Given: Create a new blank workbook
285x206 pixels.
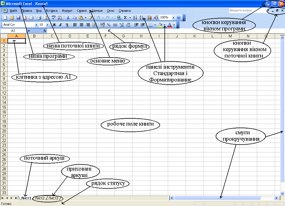Looking at the screenshot, I should (6, 18).
